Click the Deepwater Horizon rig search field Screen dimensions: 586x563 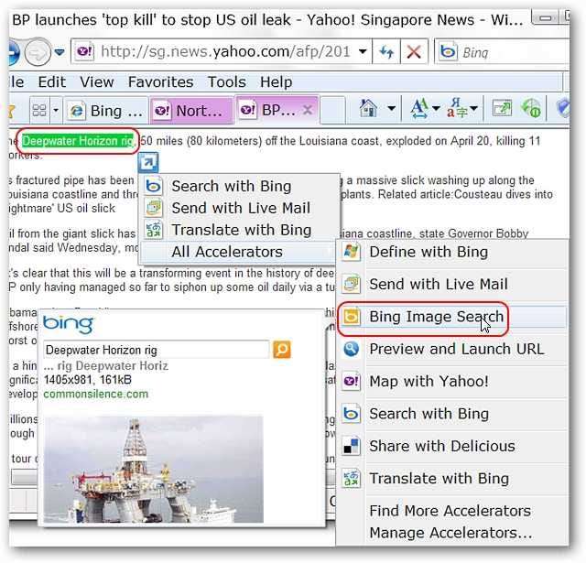coord(156,350)
